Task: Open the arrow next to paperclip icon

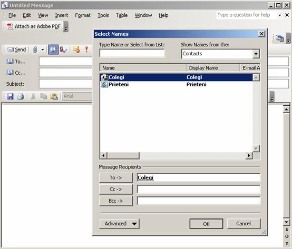Action: [x=43, y=49]
